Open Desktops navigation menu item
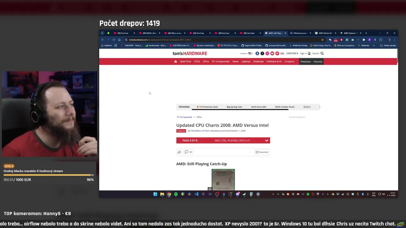Image resolution: width=406 pixels, height=228 pixels. click(x=259, y=61)
